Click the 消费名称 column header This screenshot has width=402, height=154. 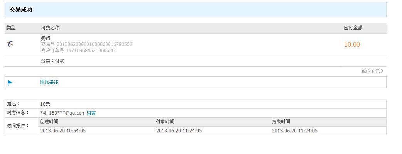click(x=50, y=28)
